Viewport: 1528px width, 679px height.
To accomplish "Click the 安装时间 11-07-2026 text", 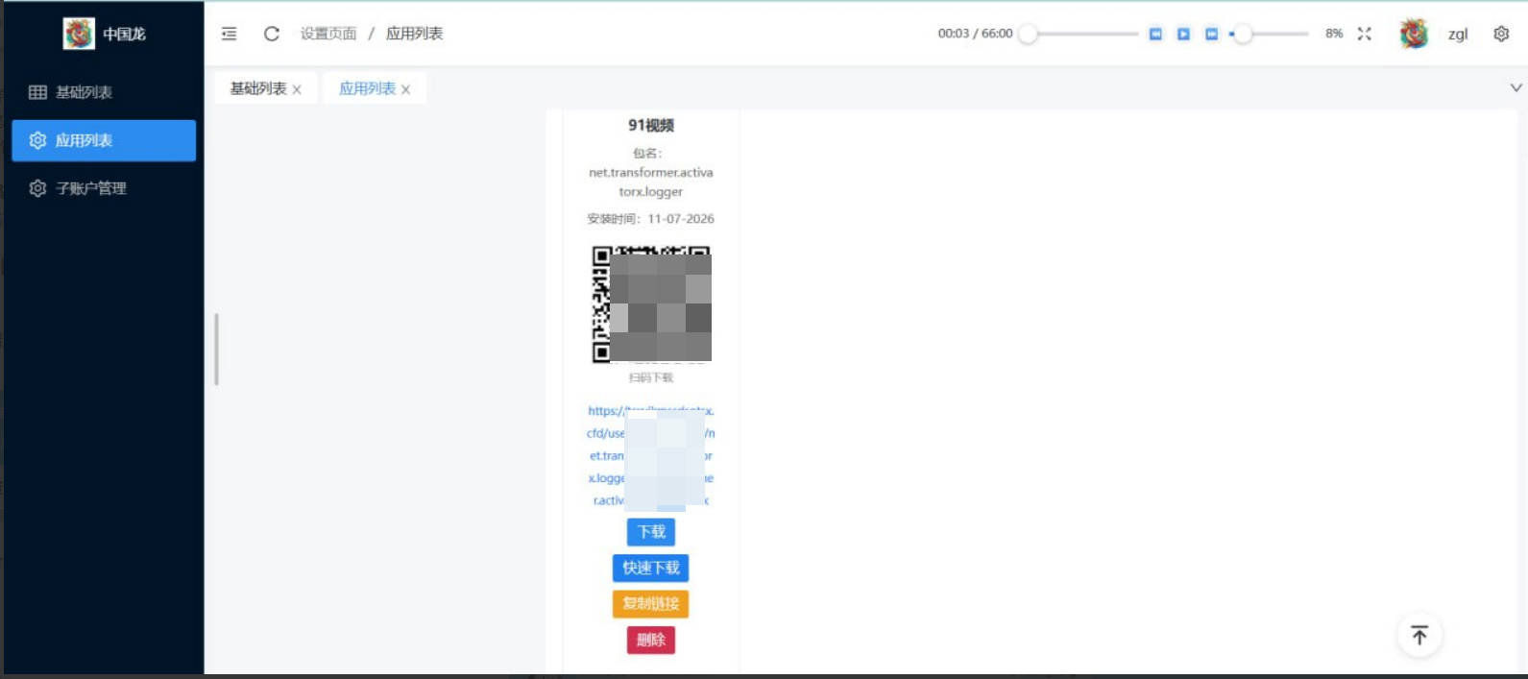I will coord(651,219).
